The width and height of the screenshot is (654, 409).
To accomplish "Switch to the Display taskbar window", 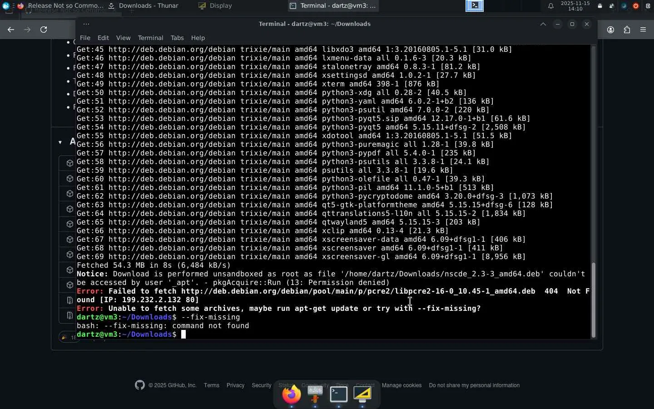I will point(215,6).
